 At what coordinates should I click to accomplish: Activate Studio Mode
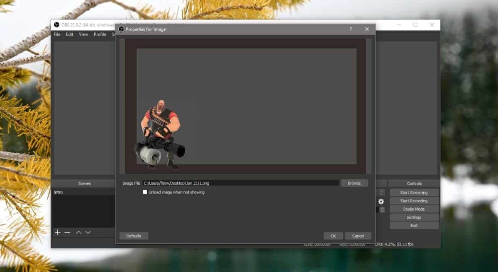click(x=413, y=209)
